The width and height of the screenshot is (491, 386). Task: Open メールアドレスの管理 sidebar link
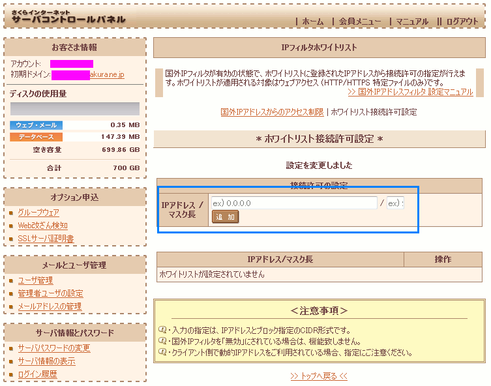click(x=50, y=306)
